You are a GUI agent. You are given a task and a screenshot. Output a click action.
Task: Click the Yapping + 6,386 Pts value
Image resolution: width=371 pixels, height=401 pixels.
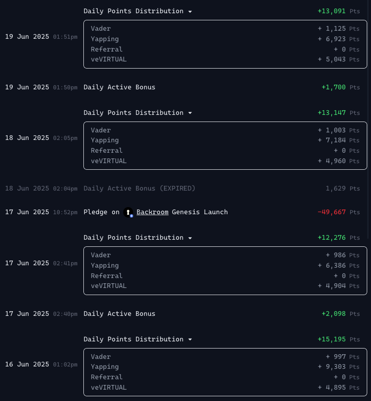[338, 266]
